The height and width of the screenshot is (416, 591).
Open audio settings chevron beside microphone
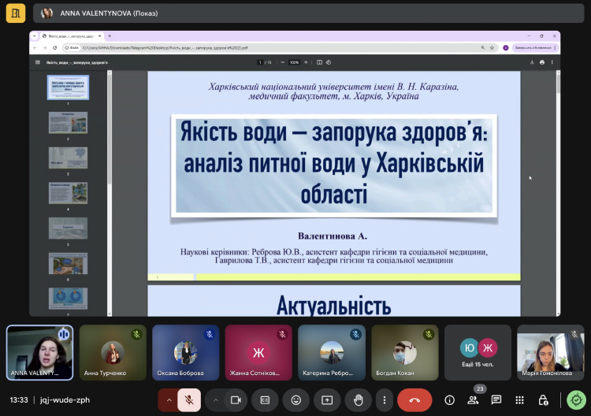click(x=169, y=400)
